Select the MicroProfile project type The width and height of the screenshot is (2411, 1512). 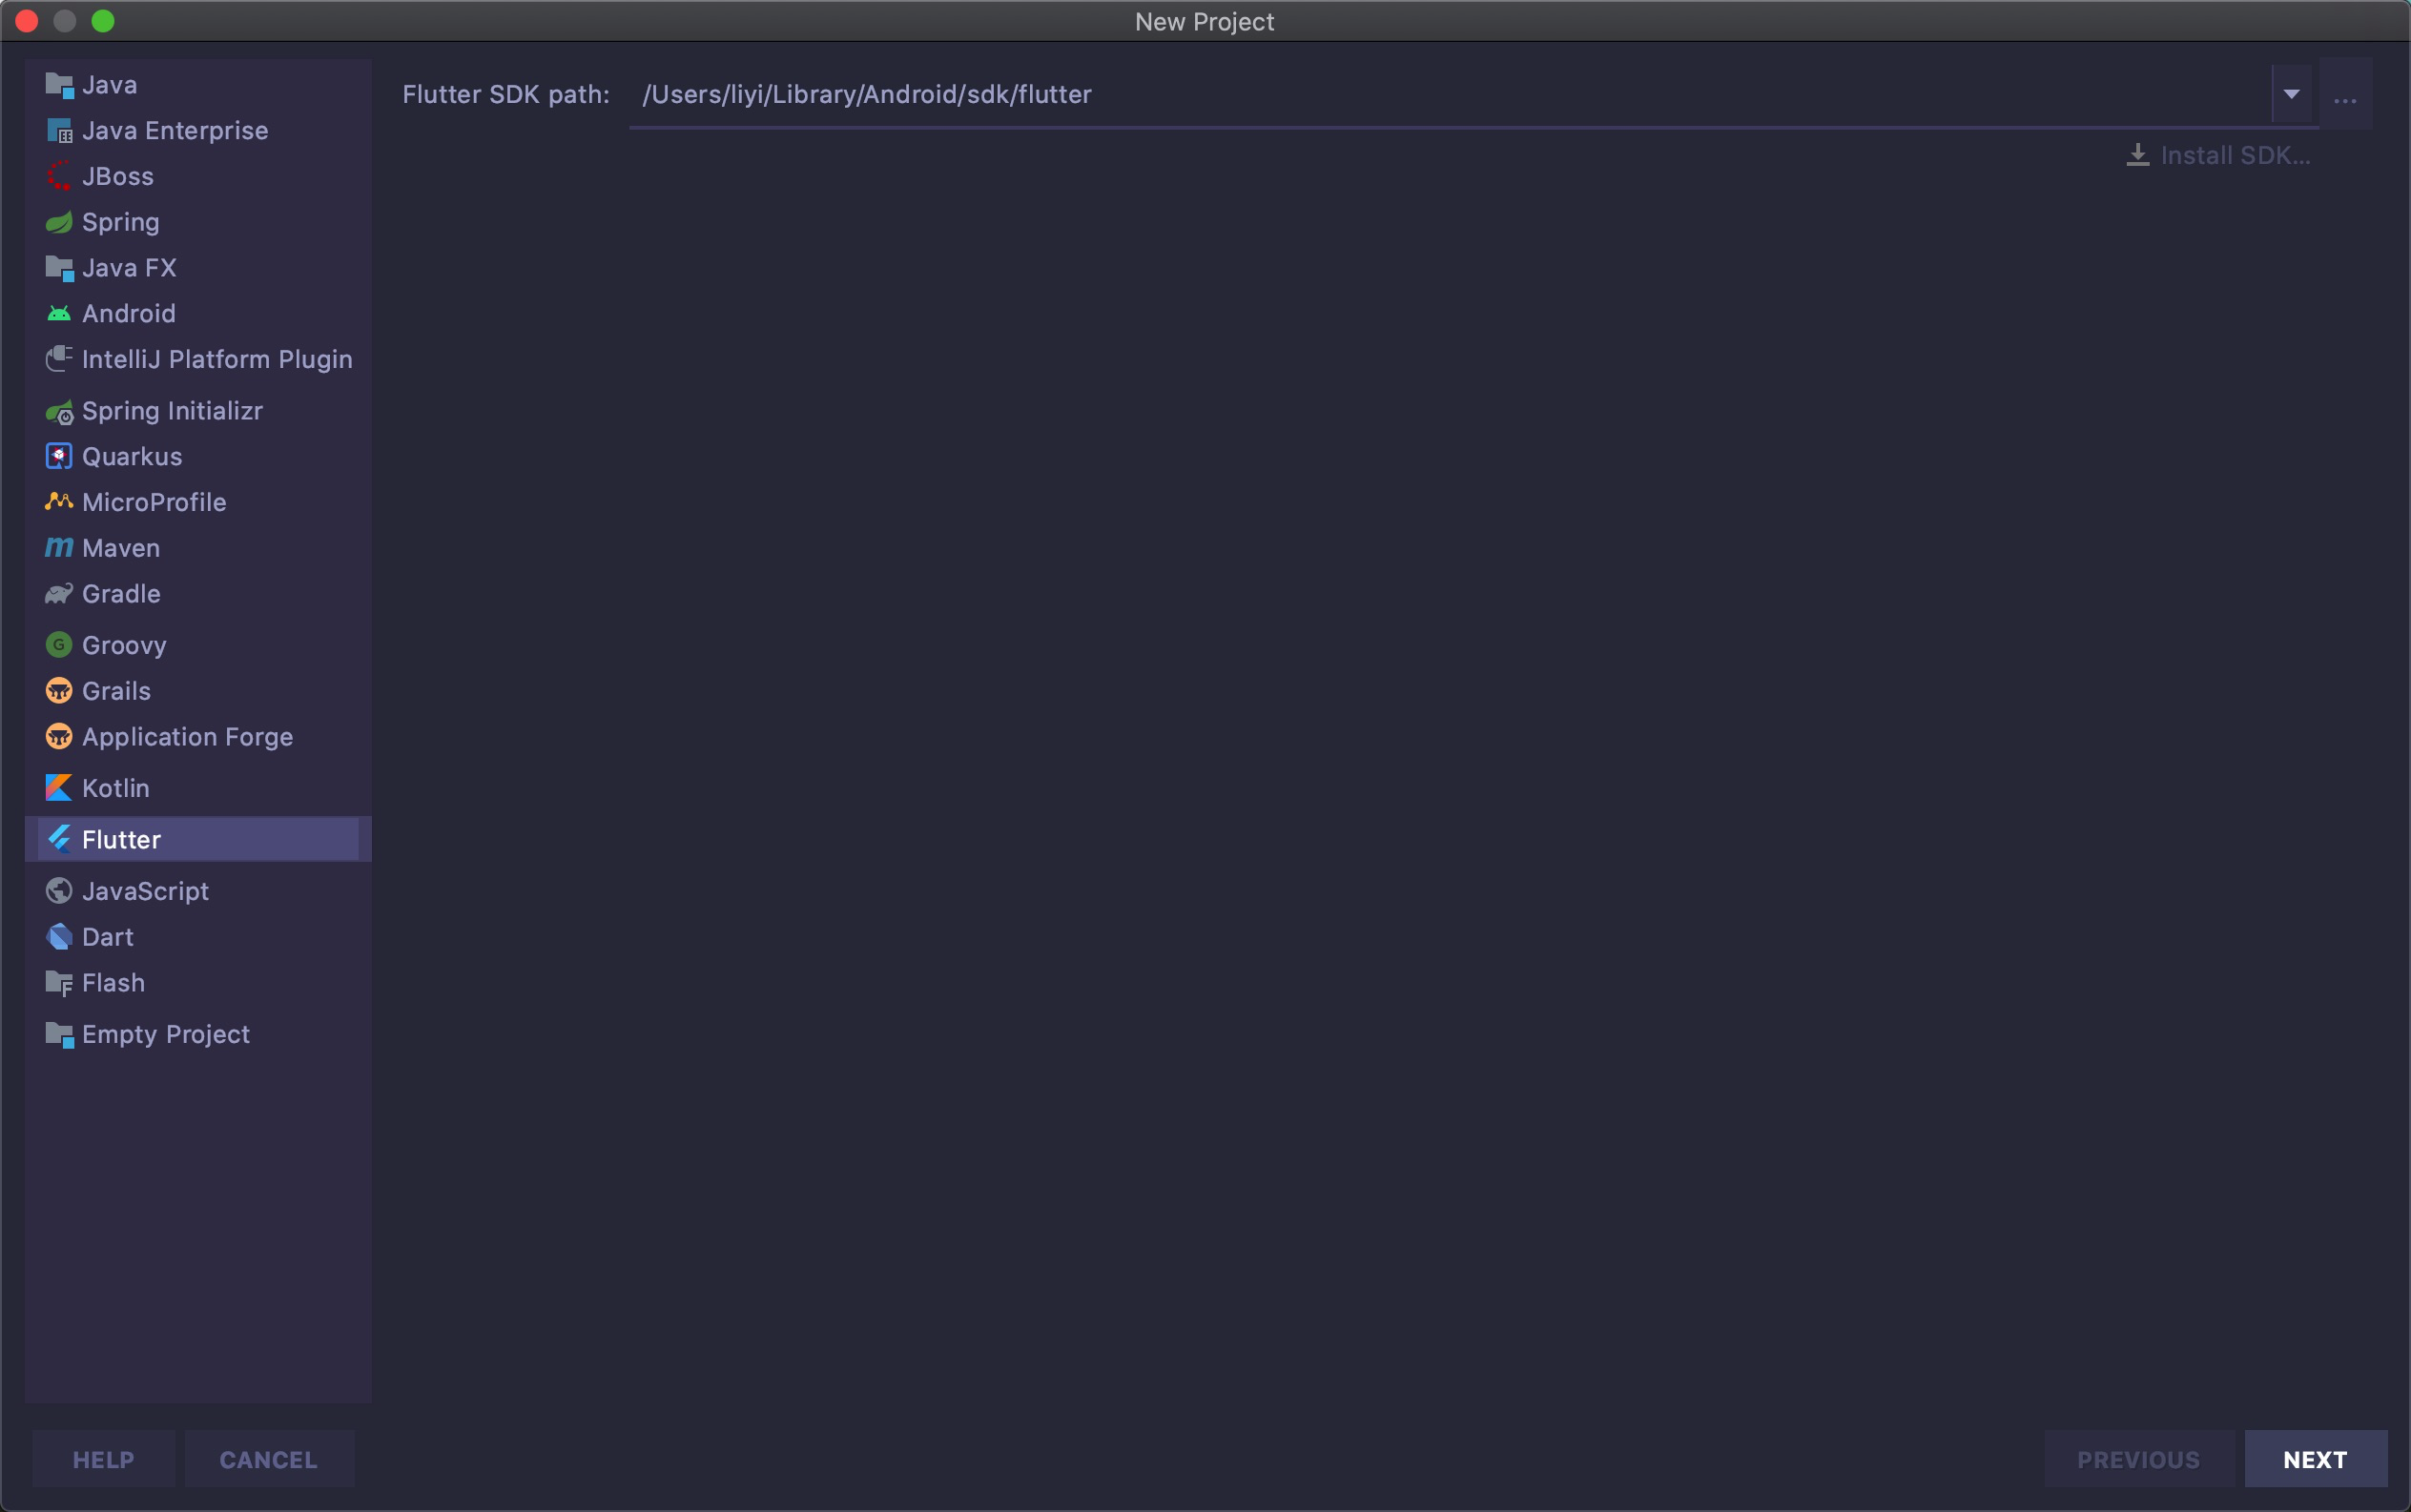point(152,502)
